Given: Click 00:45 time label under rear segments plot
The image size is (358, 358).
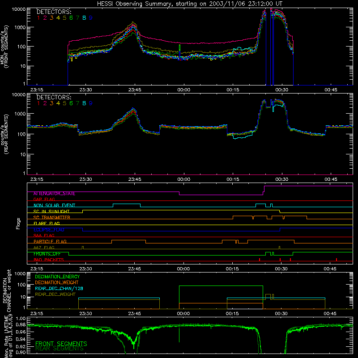Looking at the screenshot, I should coord(331,179).
